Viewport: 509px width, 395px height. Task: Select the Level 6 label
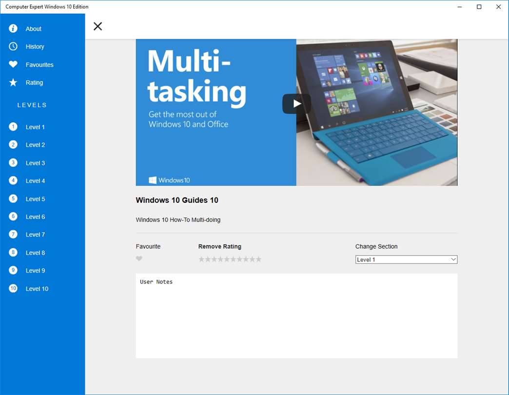pyautogui.click(x=36, y=217)
